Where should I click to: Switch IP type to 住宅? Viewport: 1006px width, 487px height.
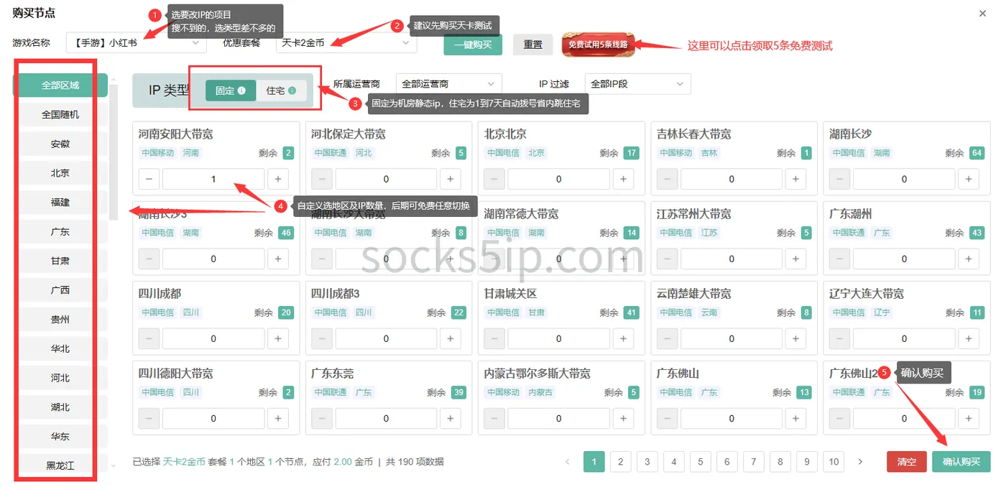coord(281,91)
